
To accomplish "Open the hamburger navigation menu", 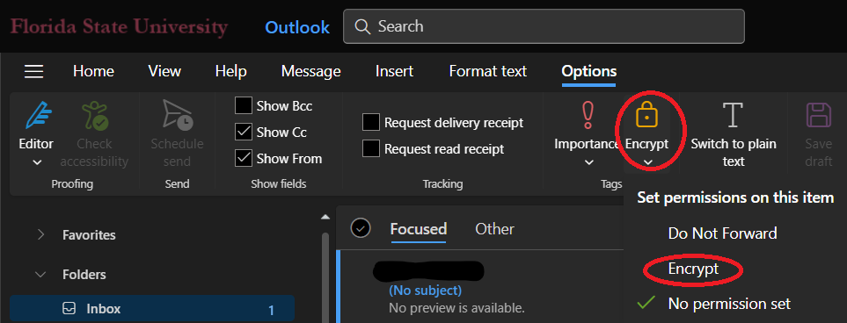I will pyautogui.click(x=34, y=71).
